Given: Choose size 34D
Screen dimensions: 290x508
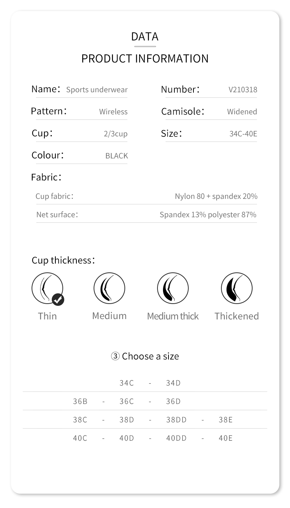Looking at the screenshot, I should (x=173, y=383).
